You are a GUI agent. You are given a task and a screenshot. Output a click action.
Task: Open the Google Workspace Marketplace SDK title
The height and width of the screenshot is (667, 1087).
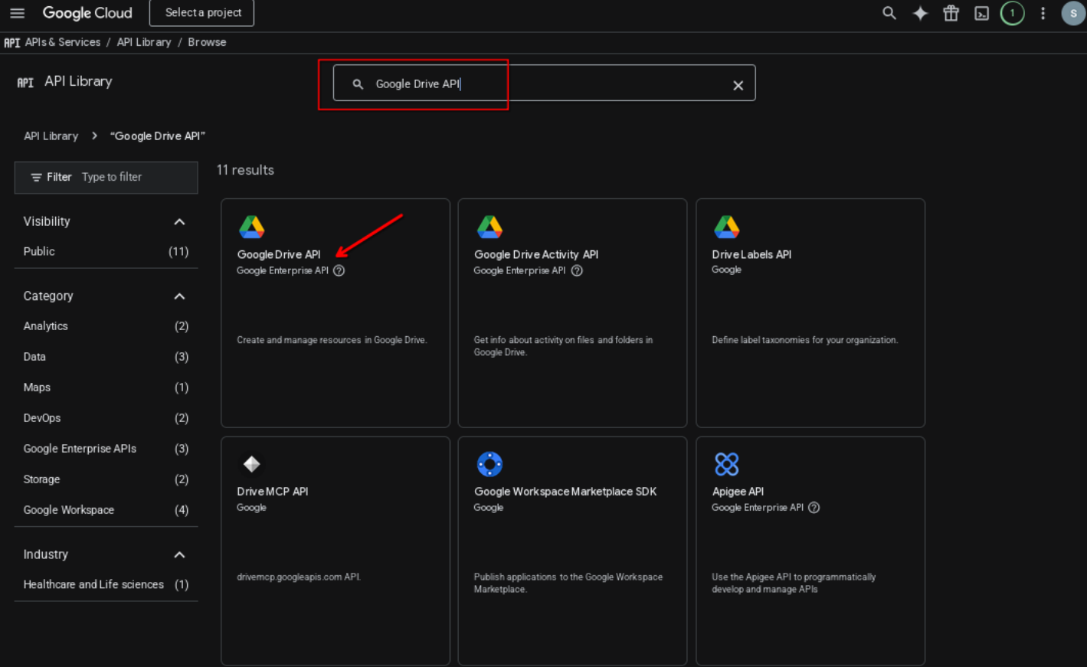click(x=565, y=492)
